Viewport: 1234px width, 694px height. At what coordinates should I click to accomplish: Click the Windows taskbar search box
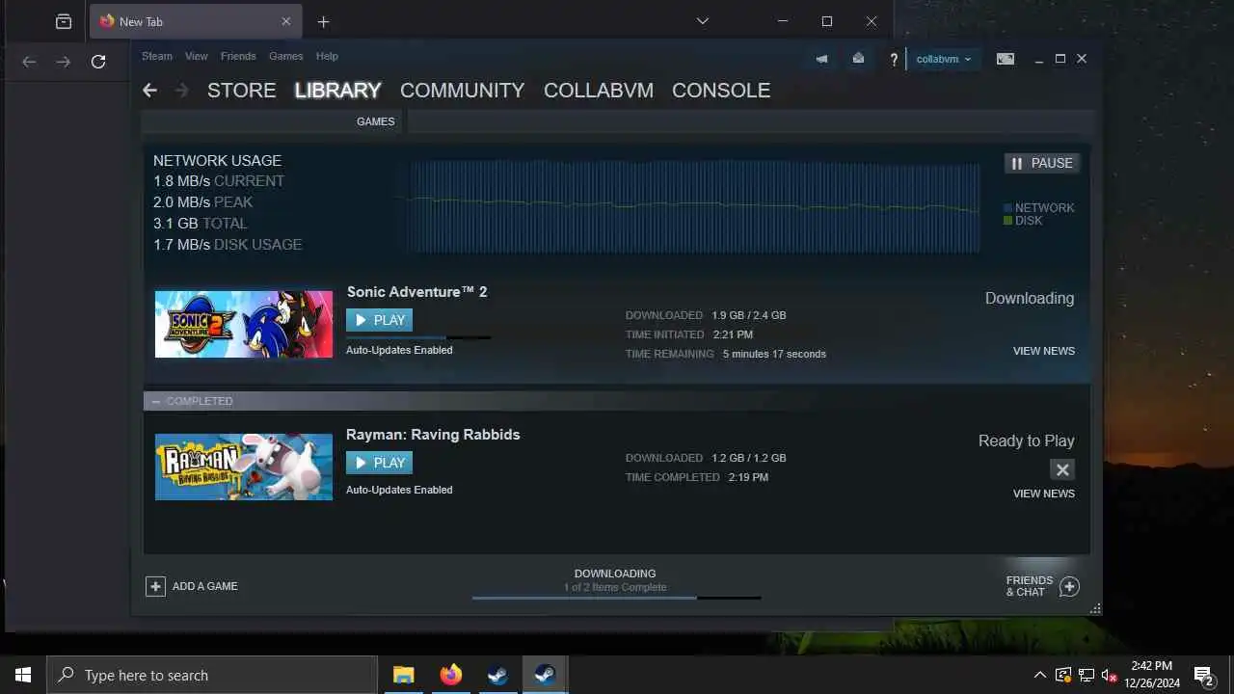pos(212,675)
